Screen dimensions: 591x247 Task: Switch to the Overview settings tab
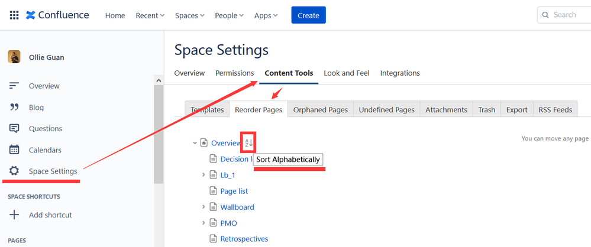coord(189,73)
